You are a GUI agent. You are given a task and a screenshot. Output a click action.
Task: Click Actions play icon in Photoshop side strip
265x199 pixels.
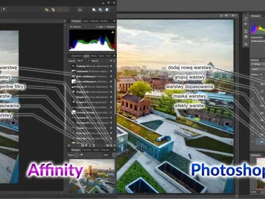click(246, 24)
